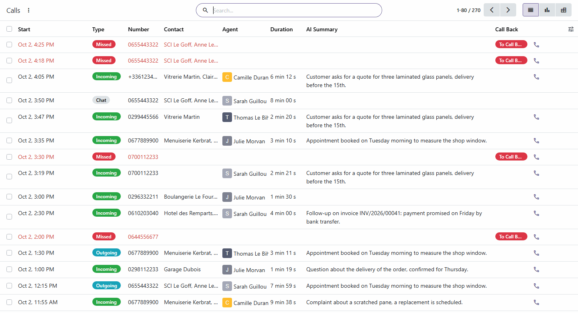Sort by Start column header

[24, 29]
